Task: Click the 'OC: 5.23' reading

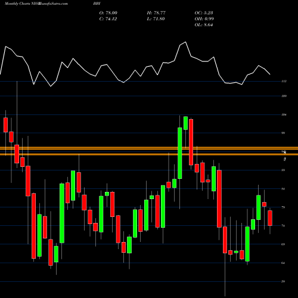Action: pos(204,13)
